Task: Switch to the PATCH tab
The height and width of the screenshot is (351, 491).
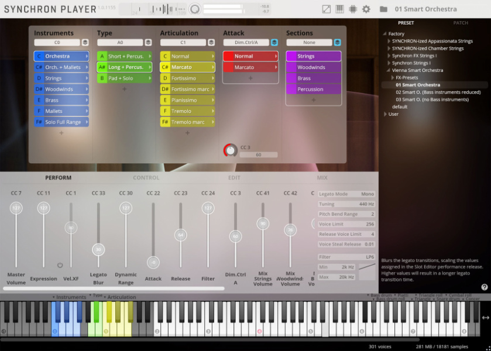Action: pos(461,22)
